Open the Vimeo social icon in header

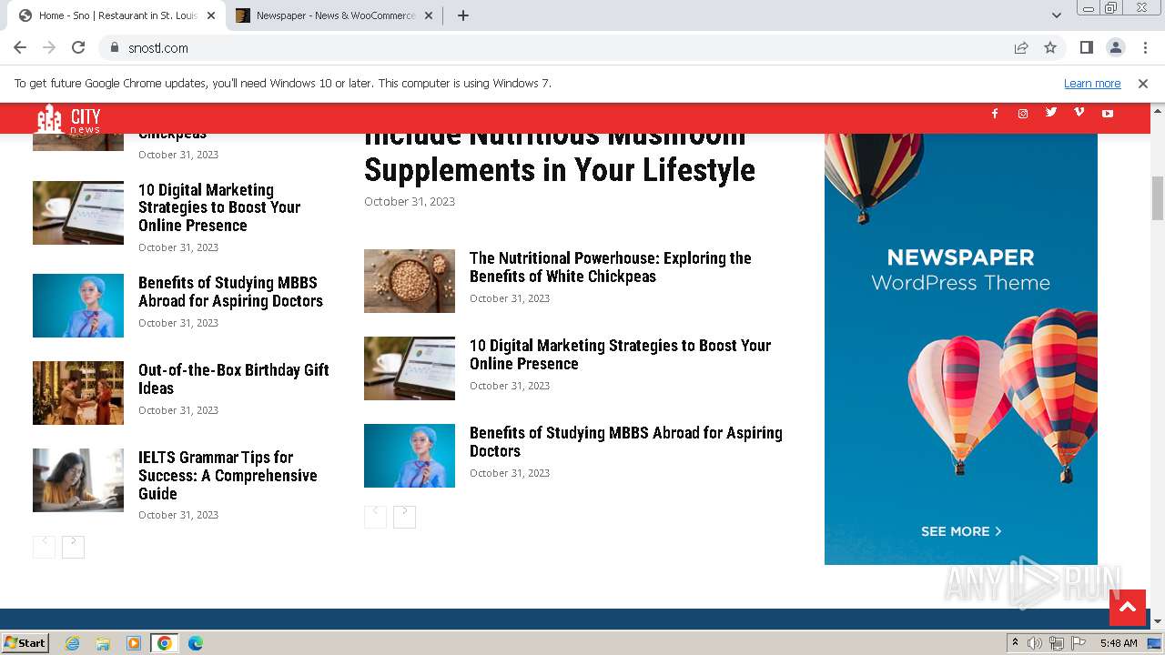(x=1079, y=113)
